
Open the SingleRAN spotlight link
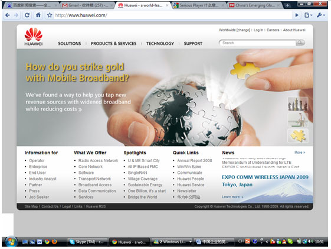pos(137,173)
